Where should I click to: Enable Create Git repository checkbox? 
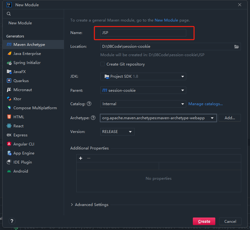(x=102, y=64)
